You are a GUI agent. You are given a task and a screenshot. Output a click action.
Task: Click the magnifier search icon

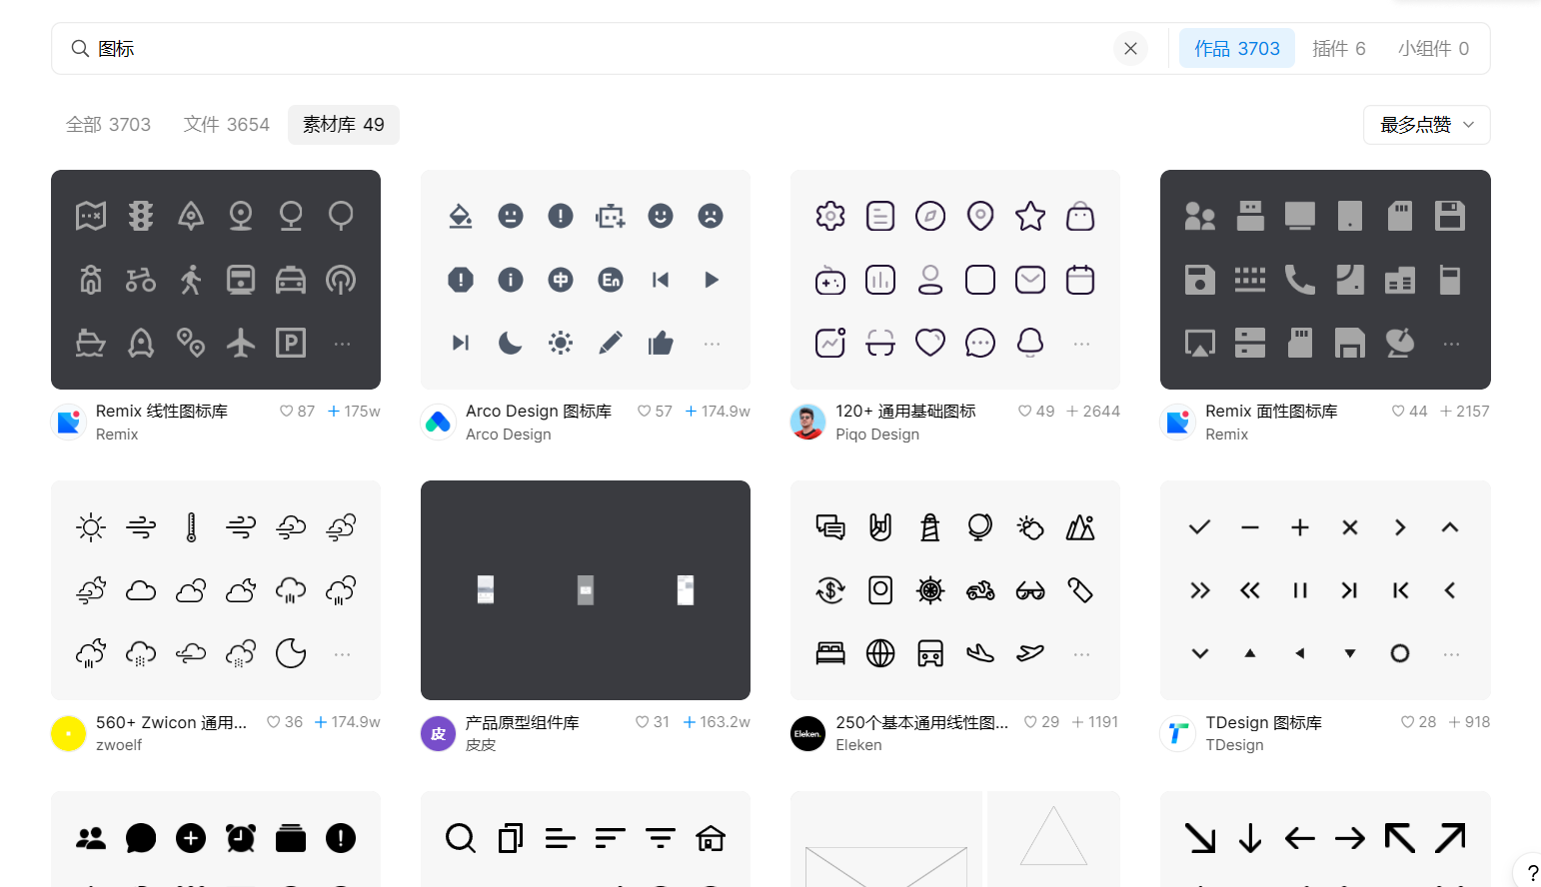click(x=80, y=48)
